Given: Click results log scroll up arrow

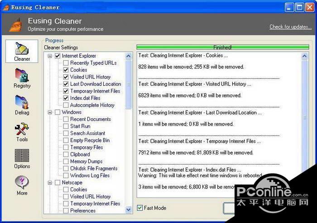Looking at the screenshot, I should coord(305,56).
